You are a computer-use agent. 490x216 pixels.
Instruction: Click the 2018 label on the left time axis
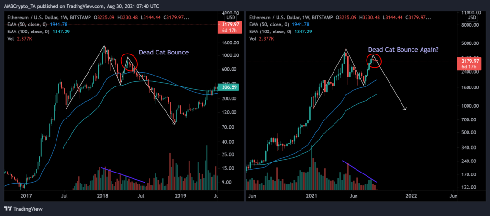103,196
